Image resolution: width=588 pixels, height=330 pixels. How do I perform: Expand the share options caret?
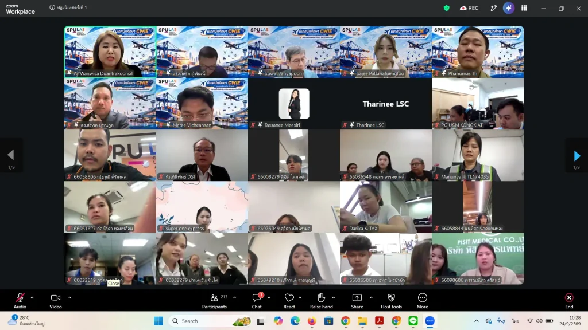tap(371, 298)
